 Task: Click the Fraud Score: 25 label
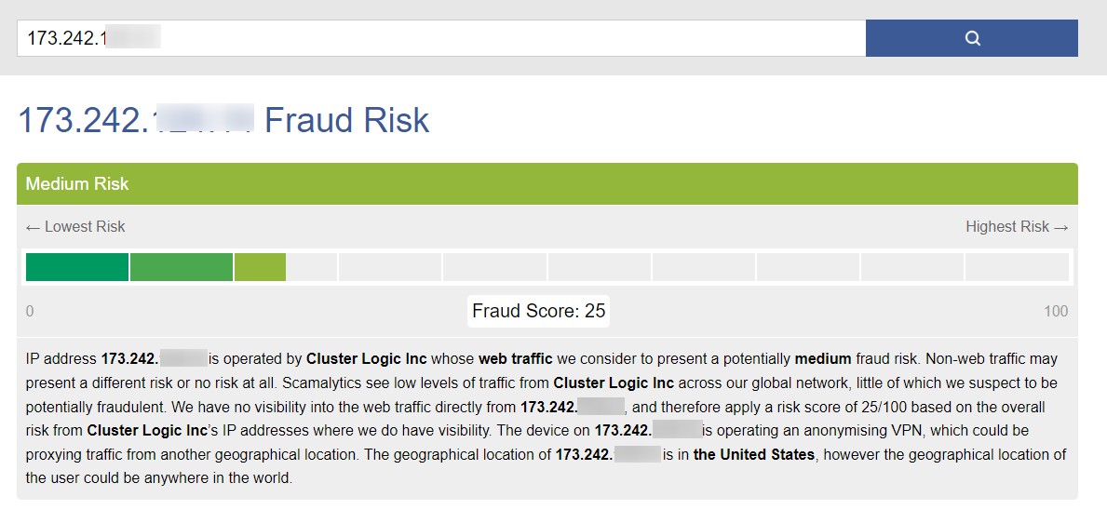tap(538, 311)
